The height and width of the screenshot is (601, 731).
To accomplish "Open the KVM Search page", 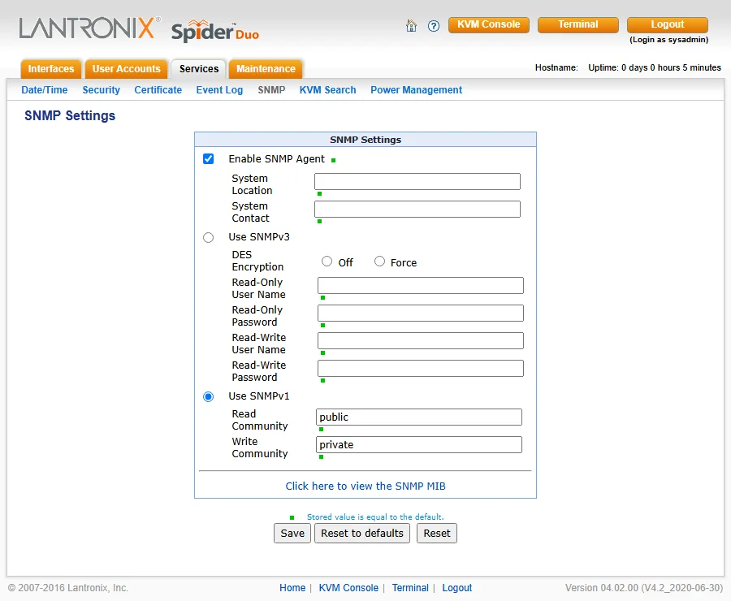I will point(328,90).
